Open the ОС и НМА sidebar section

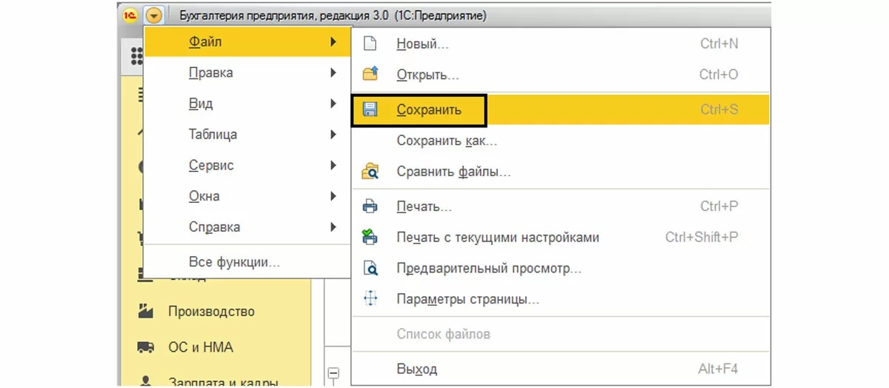coord(200,347)
